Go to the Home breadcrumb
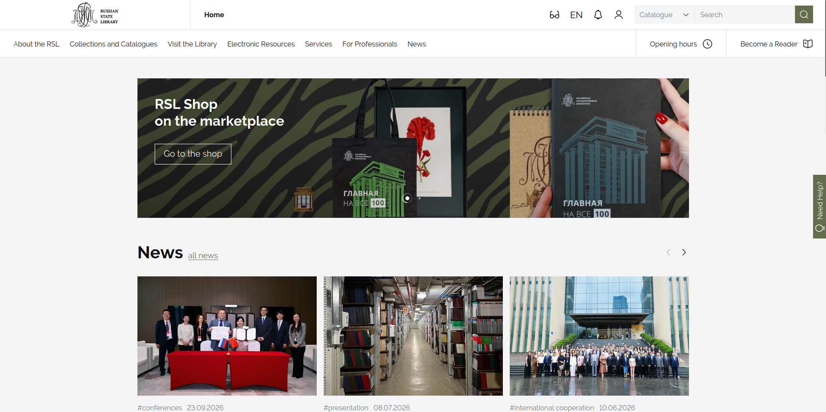Screen dimensions: 826x412 [x=214, y=15]
